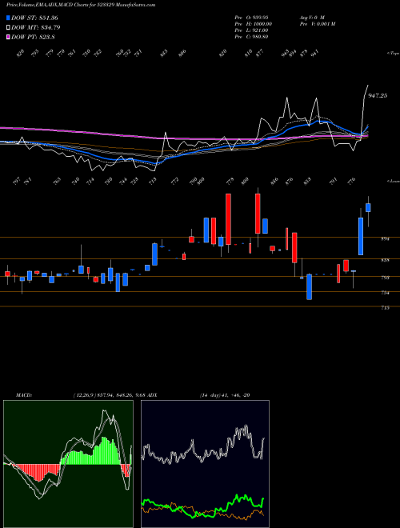The image size is (400, 528).
Task: Click the Pre C closing price value
Action: [252, 37]
